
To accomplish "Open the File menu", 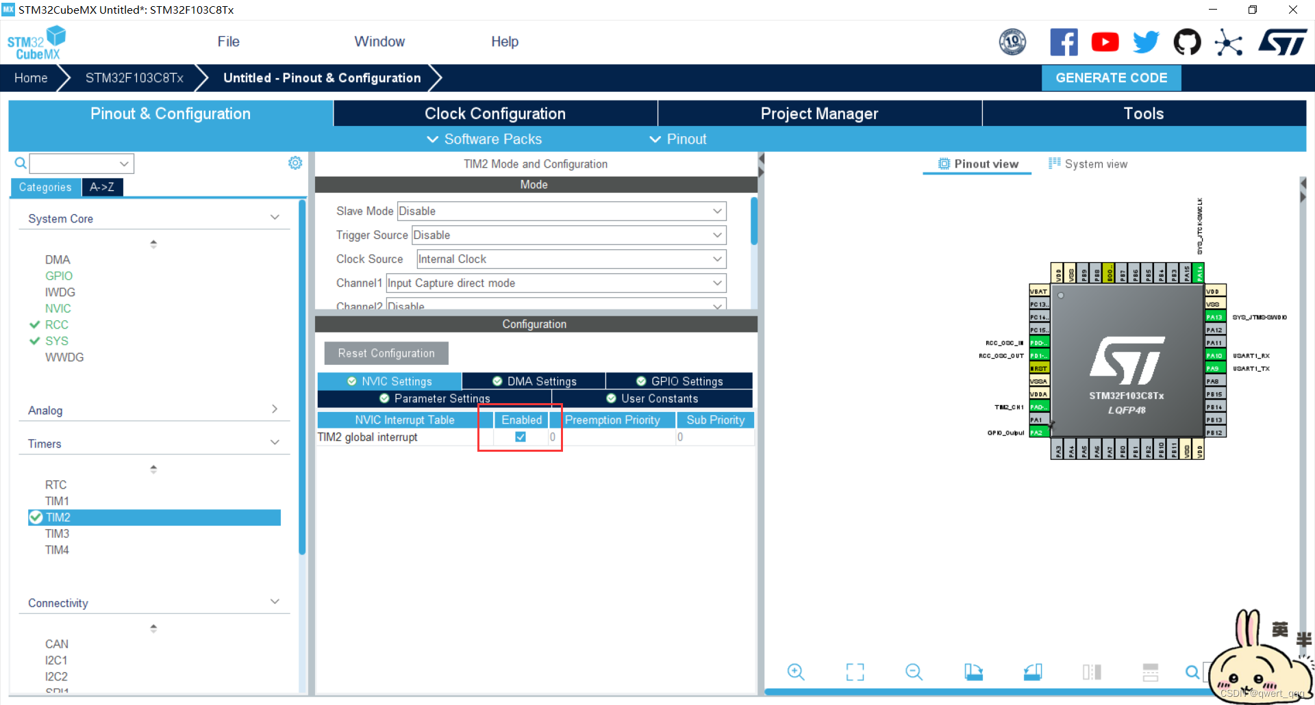I will [x=228, y=42].
